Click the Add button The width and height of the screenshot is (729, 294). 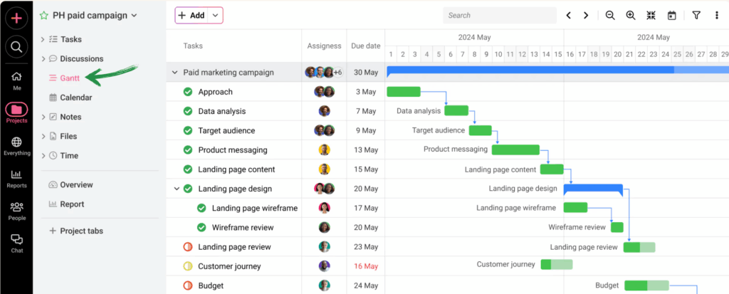point(192,16)
